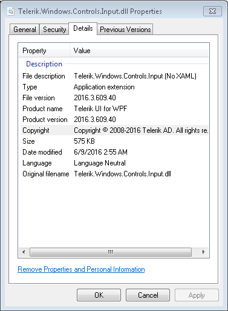Click the horizontal scrollbar left arrow

coord(24,252)
